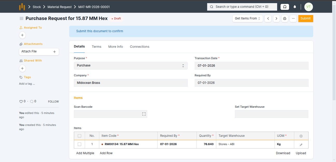Open the VT user avatar menu
This screenshot has width=336, height=162.
[x=309, y=7]
